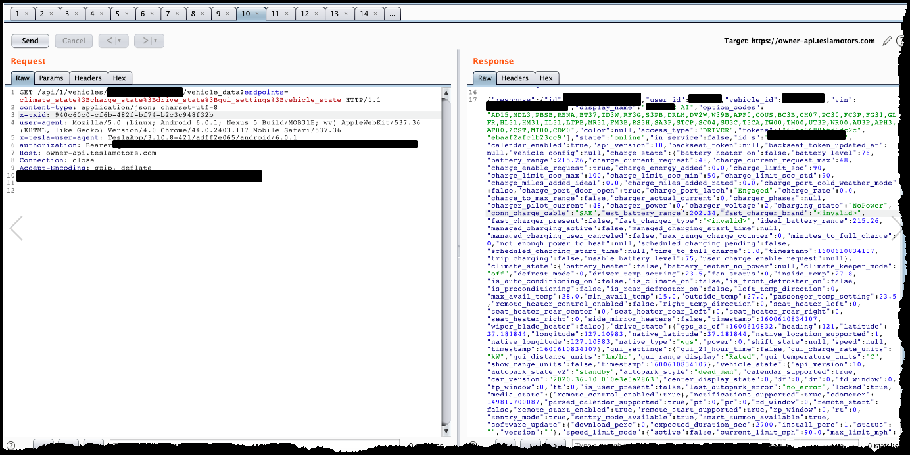
Task: Select the Params tab in Request panel
Action: pos(51,78)
